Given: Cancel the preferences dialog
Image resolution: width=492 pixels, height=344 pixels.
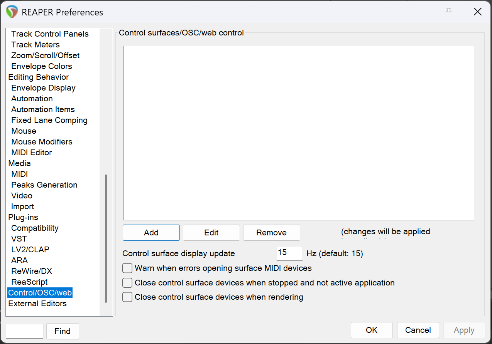Looking at the screenshot, I should (x=418, y=330).
